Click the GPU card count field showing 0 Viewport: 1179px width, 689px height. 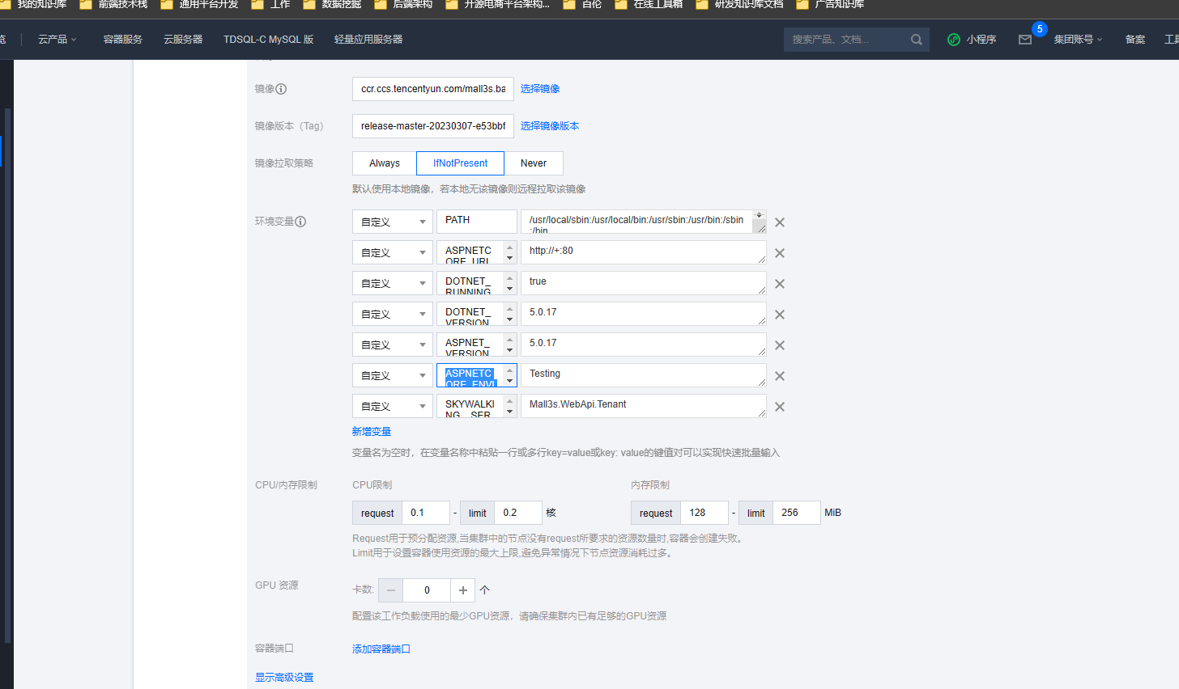coord(427,590)
